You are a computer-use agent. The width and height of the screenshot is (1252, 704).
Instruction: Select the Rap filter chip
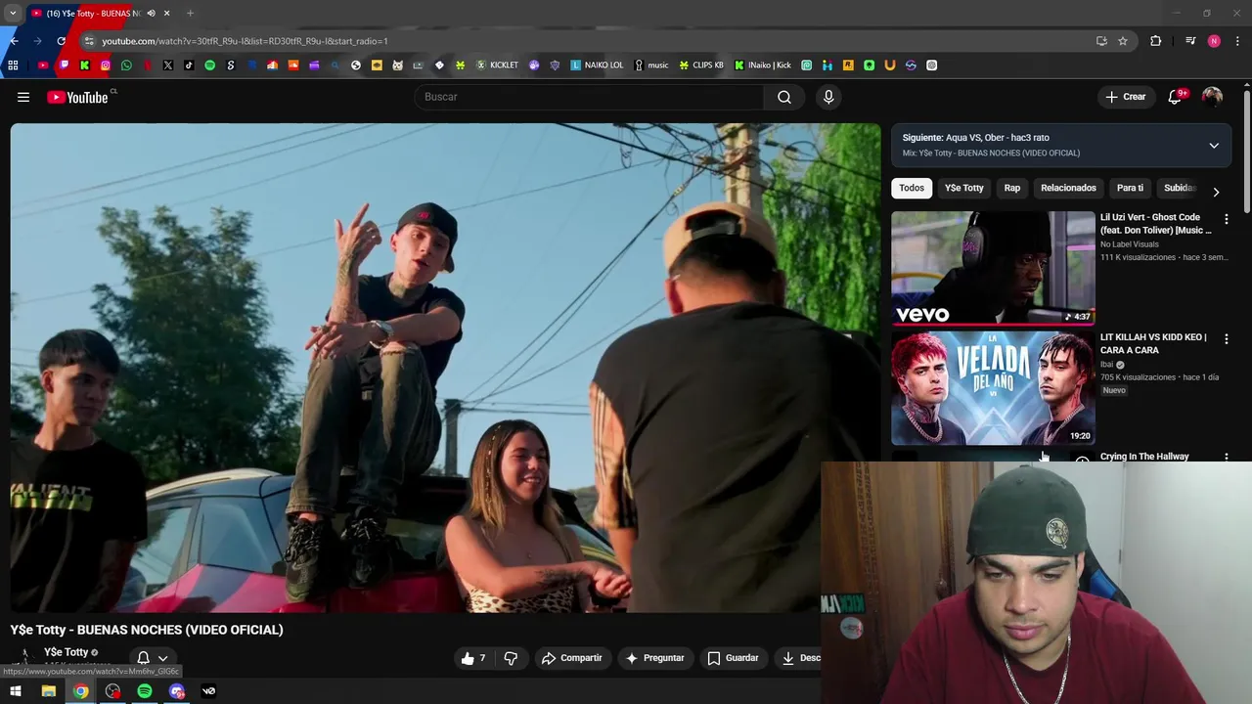(1012, 188)
